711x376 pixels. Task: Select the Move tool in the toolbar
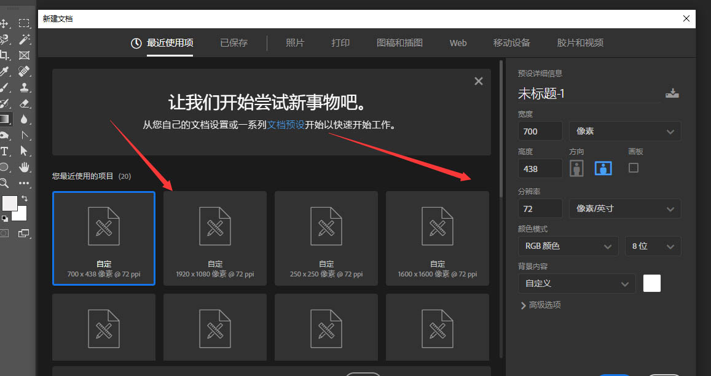(x=6, y=23)
